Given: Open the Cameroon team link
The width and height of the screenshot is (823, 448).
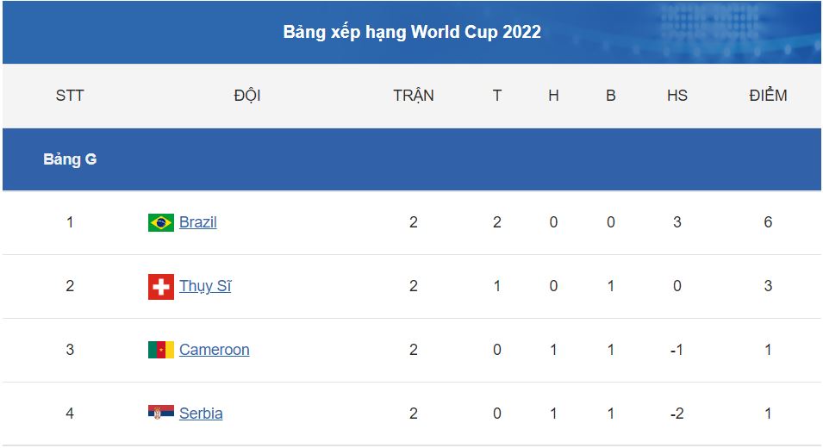Looking at the screenshot, I should 215,350.
